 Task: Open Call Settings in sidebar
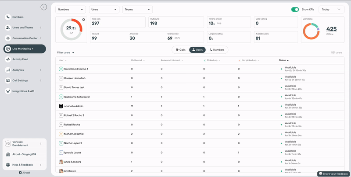point(20,80)
